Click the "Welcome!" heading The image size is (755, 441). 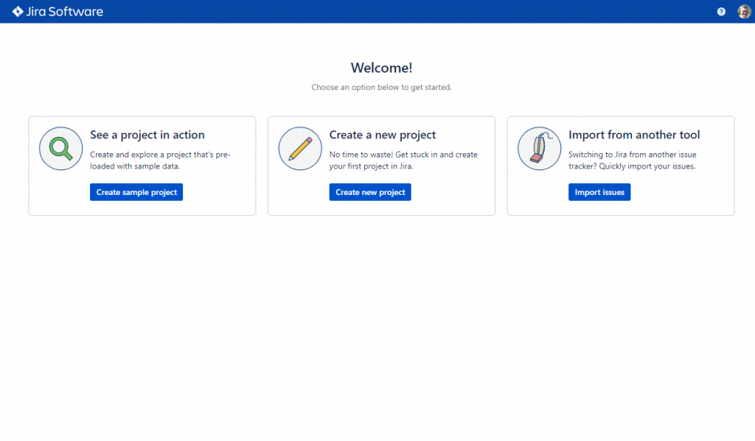click(x=381, y=68)
